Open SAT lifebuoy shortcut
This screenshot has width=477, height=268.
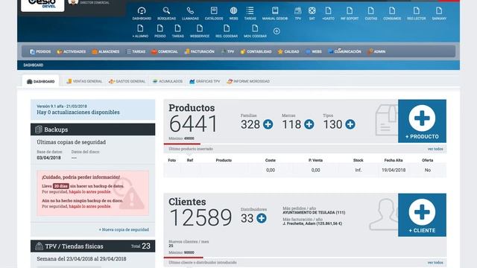coord(312,13)
